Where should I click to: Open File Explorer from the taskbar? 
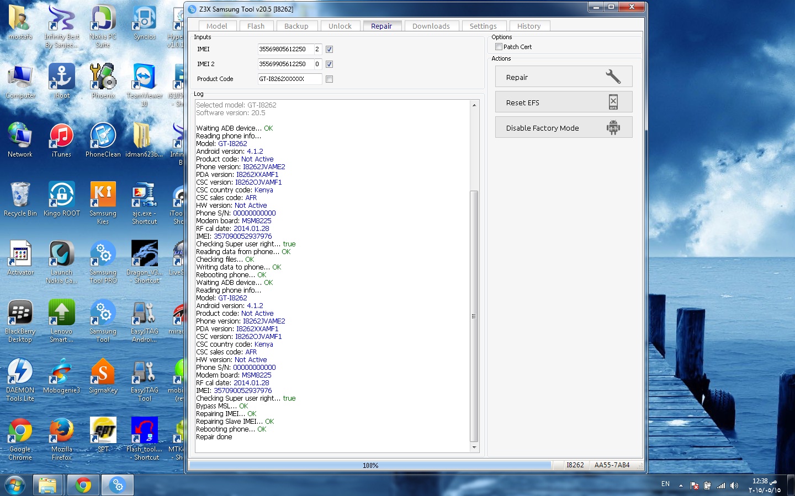(x=47, y=485)
